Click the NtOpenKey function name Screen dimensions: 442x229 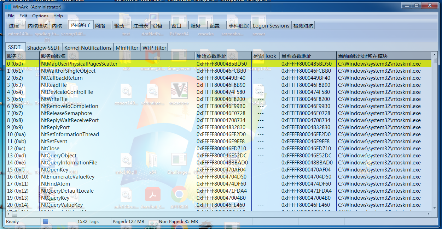[54, 169]
